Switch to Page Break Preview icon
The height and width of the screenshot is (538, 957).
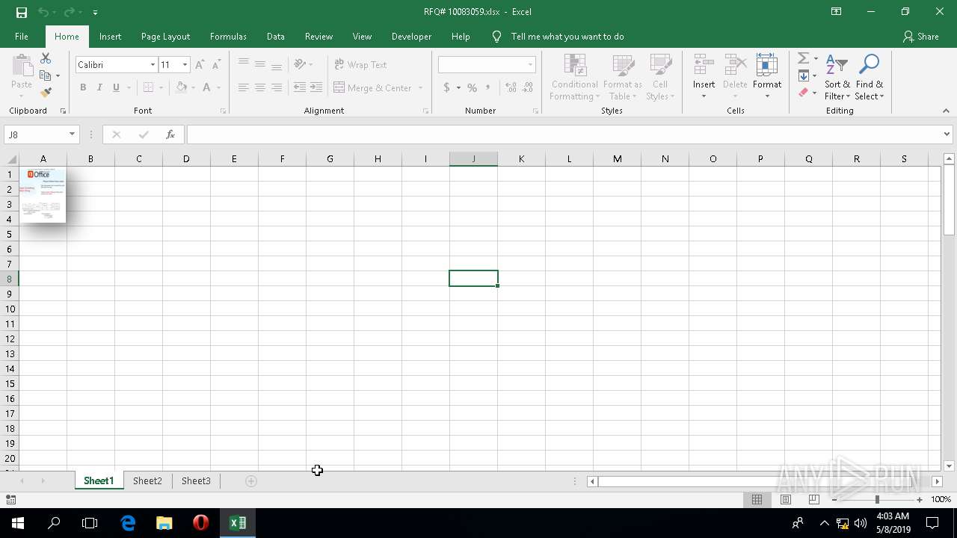pyautogui.click(x=814, y=500)
